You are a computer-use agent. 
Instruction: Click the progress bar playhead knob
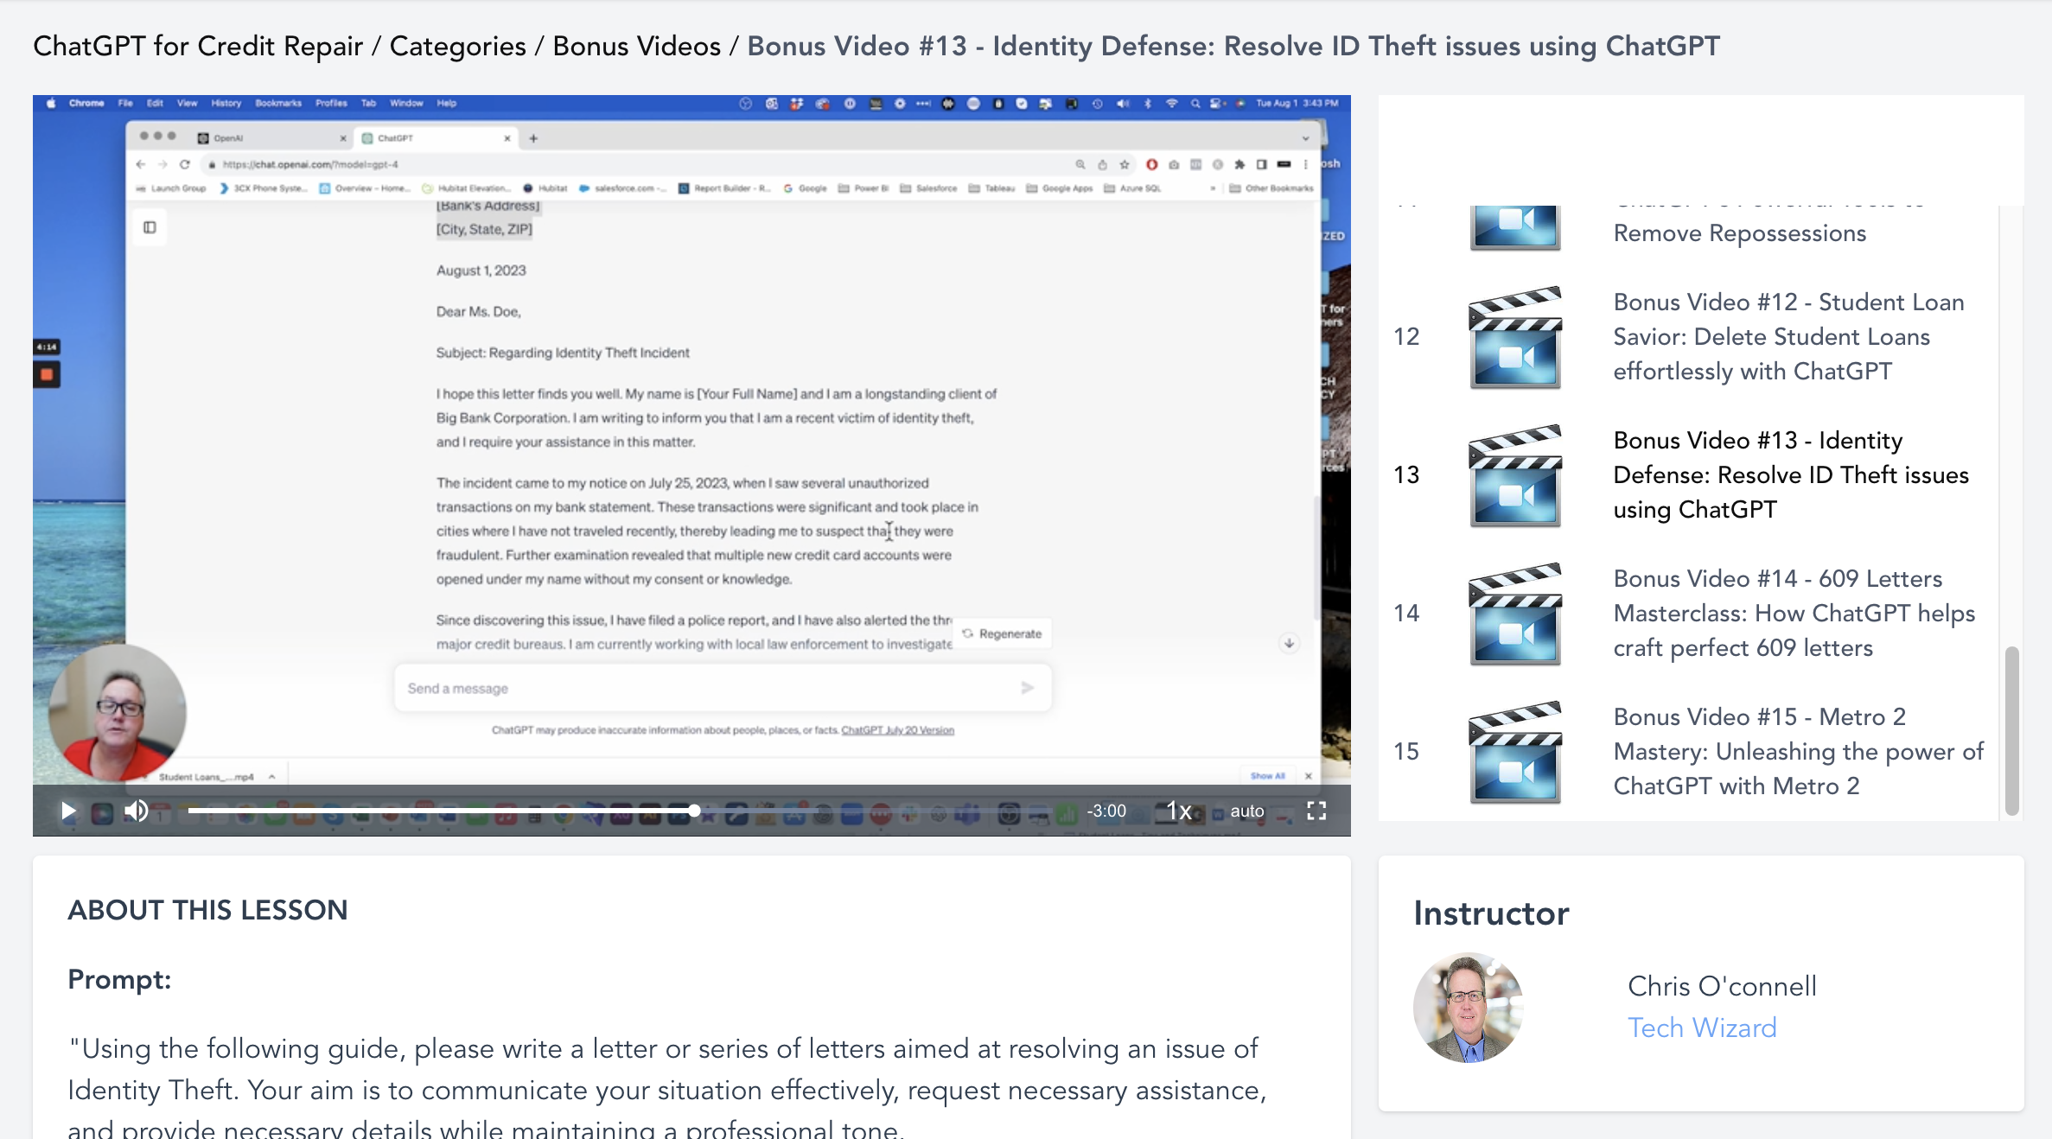(x=694, y=811)
